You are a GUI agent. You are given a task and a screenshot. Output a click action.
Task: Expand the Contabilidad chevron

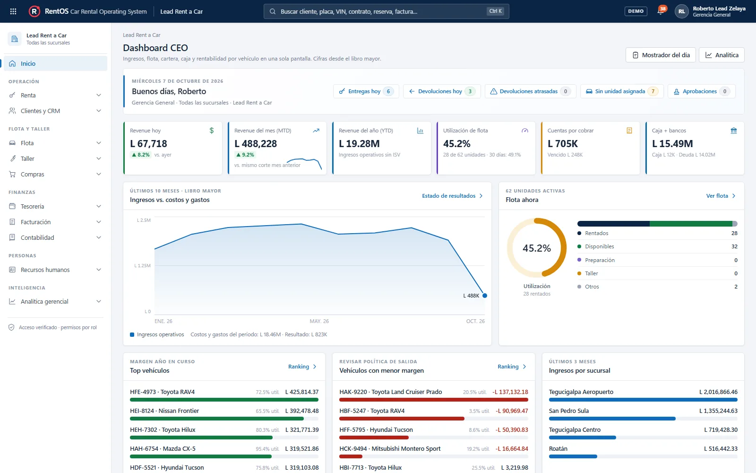99,237
